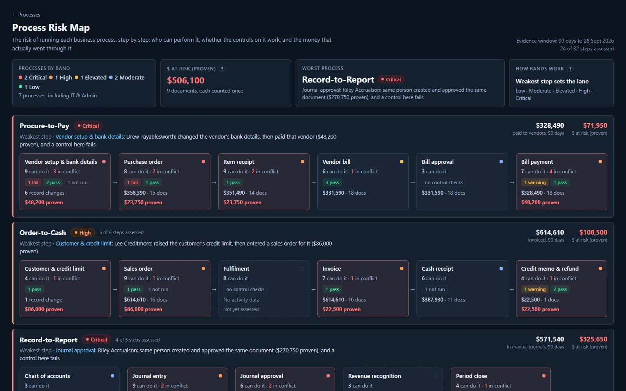Click the '1 fail' chip on Purchase order card

(x=132, y=182)
